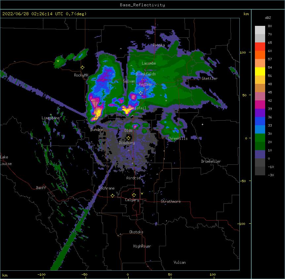Click the -100 tick label on the right axis

242,224
